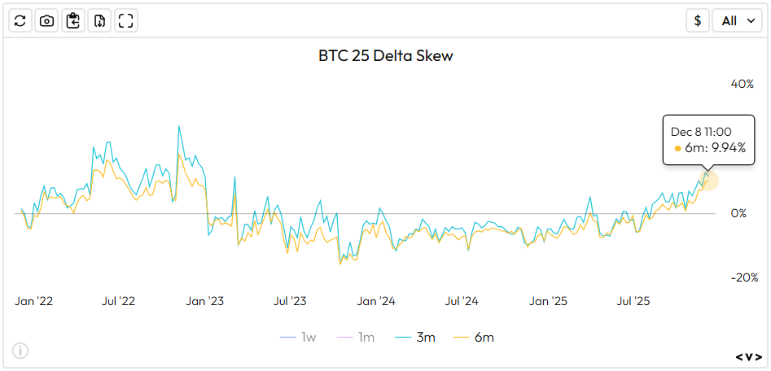Click the BTC 25 Delta Skew title
This screenshot has width=771, height=371.
[x=384, y=57]
